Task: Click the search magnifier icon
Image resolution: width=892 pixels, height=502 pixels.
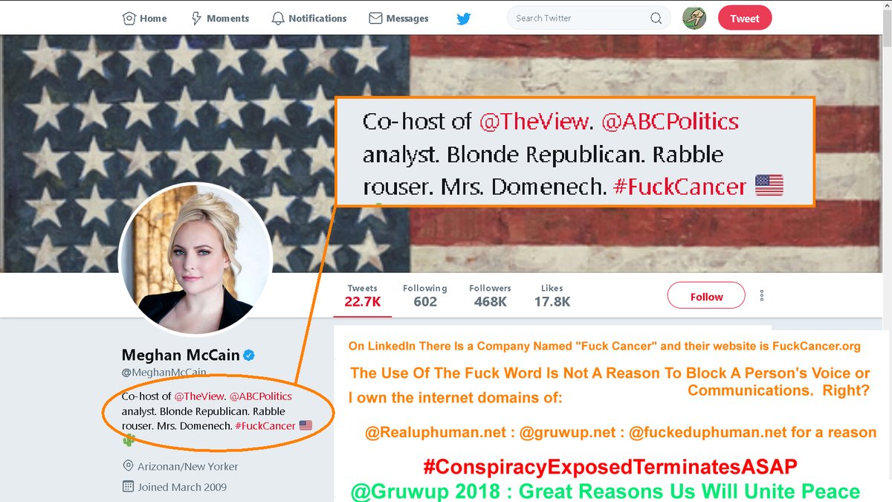Action: coord(656,18)
